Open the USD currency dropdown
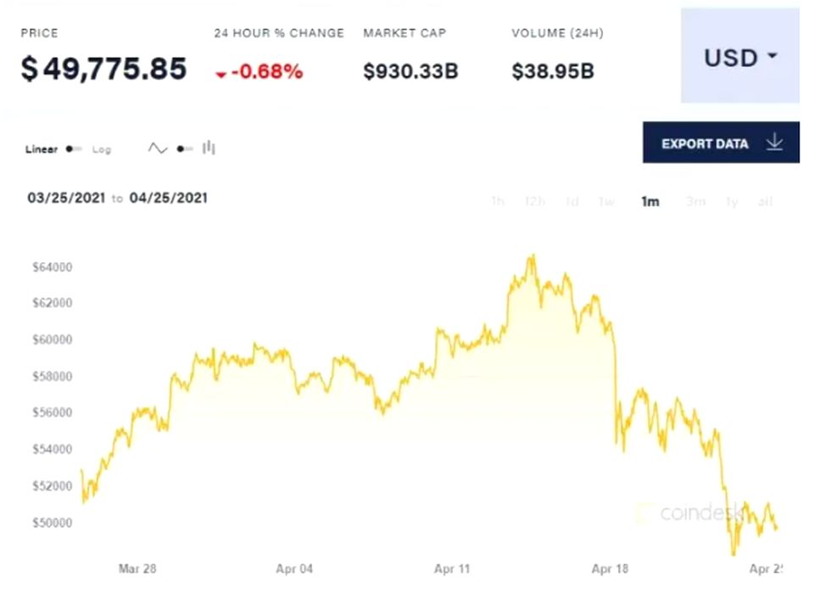This screenshot has height=594, width=826. pyautogui.click(x=739, y=58)
